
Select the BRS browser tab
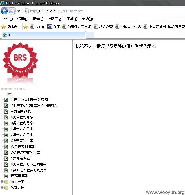pyautogui.click(x=44, y=35)
